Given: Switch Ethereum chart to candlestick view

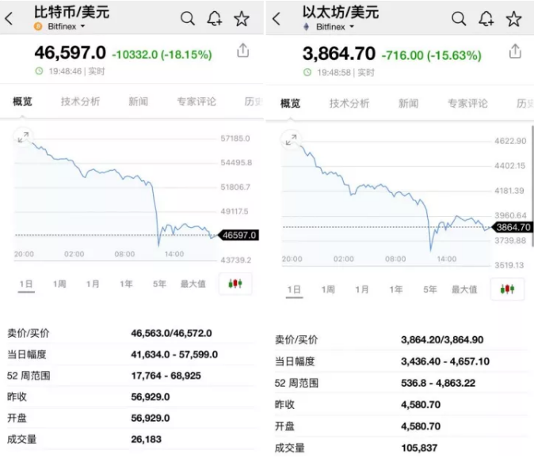Looking at the screenshot, I should coord(507,289).
